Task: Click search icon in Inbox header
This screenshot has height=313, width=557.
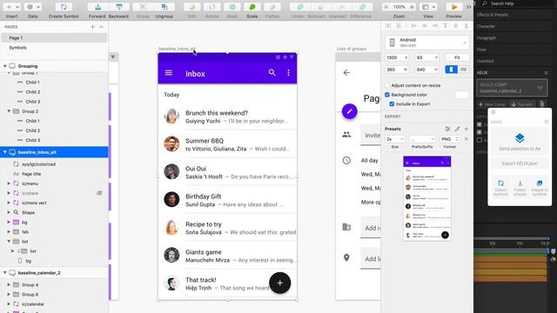Action: [x=272, y=72]
